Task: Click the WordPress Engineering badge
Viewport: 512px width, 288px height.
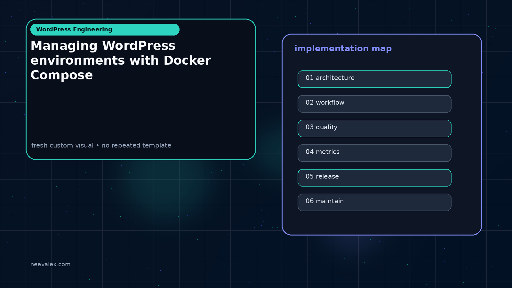Action: (105, 29)
